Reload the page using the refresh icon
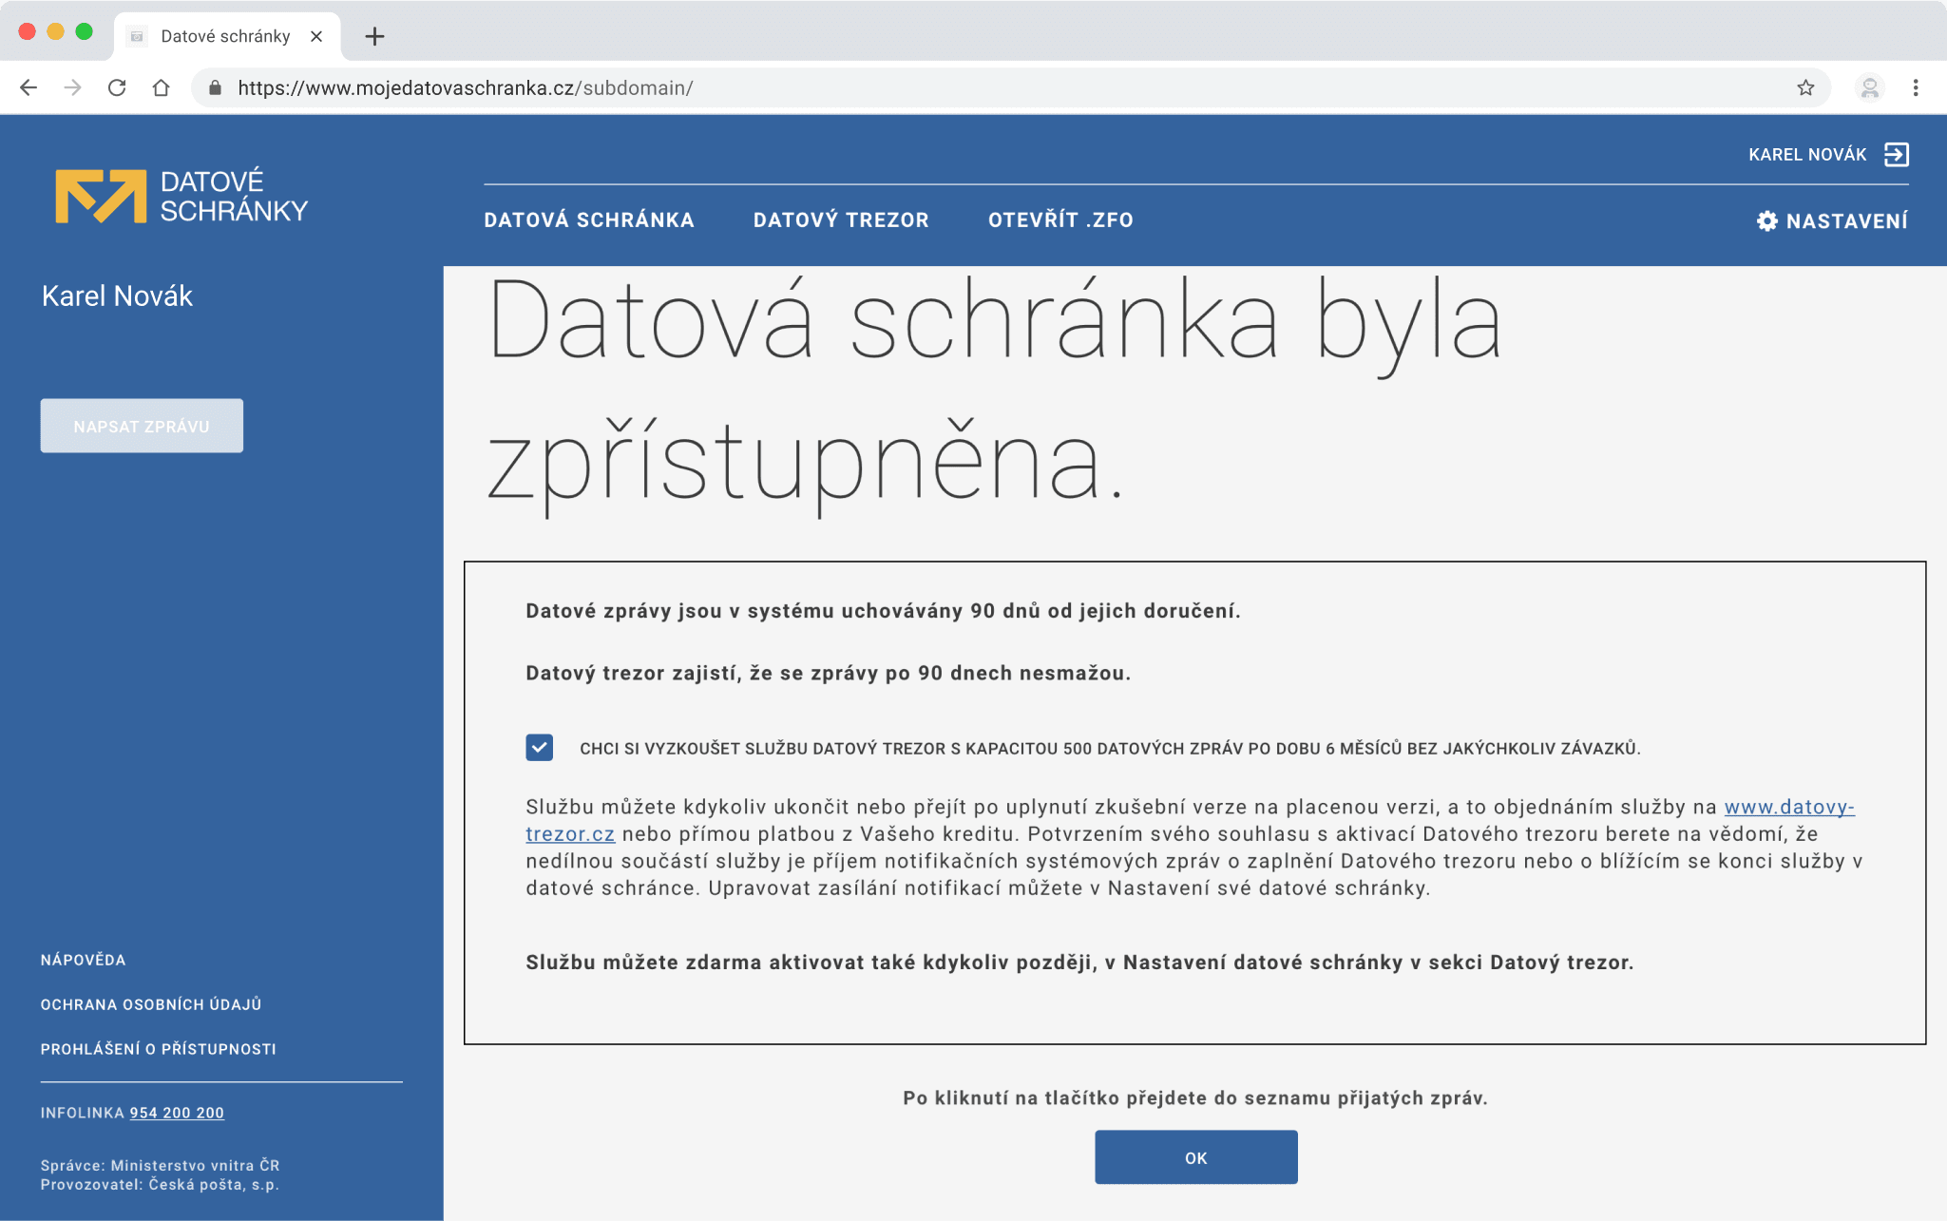This screenshot has width=1947, height=1221. 117,87
